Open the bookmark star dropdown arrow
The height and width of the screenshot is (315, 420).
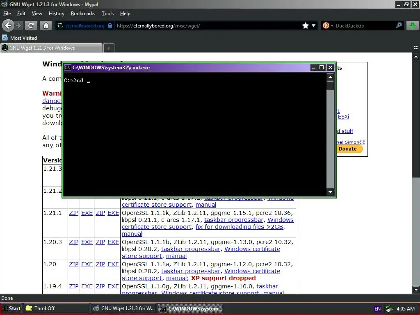(313, 26)
